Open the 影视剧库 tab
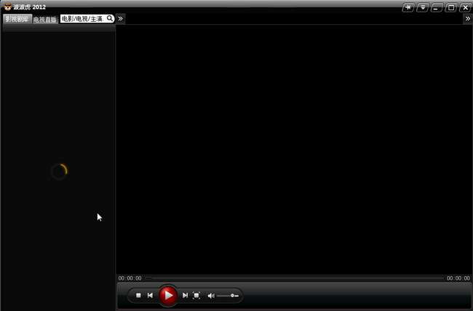This screenshot has height=311, width=473. (17, 19)
